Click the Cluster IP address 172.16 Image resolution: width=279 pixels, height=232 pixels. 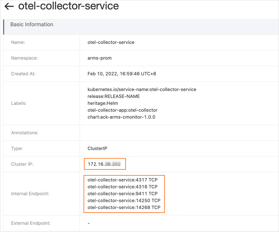[x=105, y=164]
